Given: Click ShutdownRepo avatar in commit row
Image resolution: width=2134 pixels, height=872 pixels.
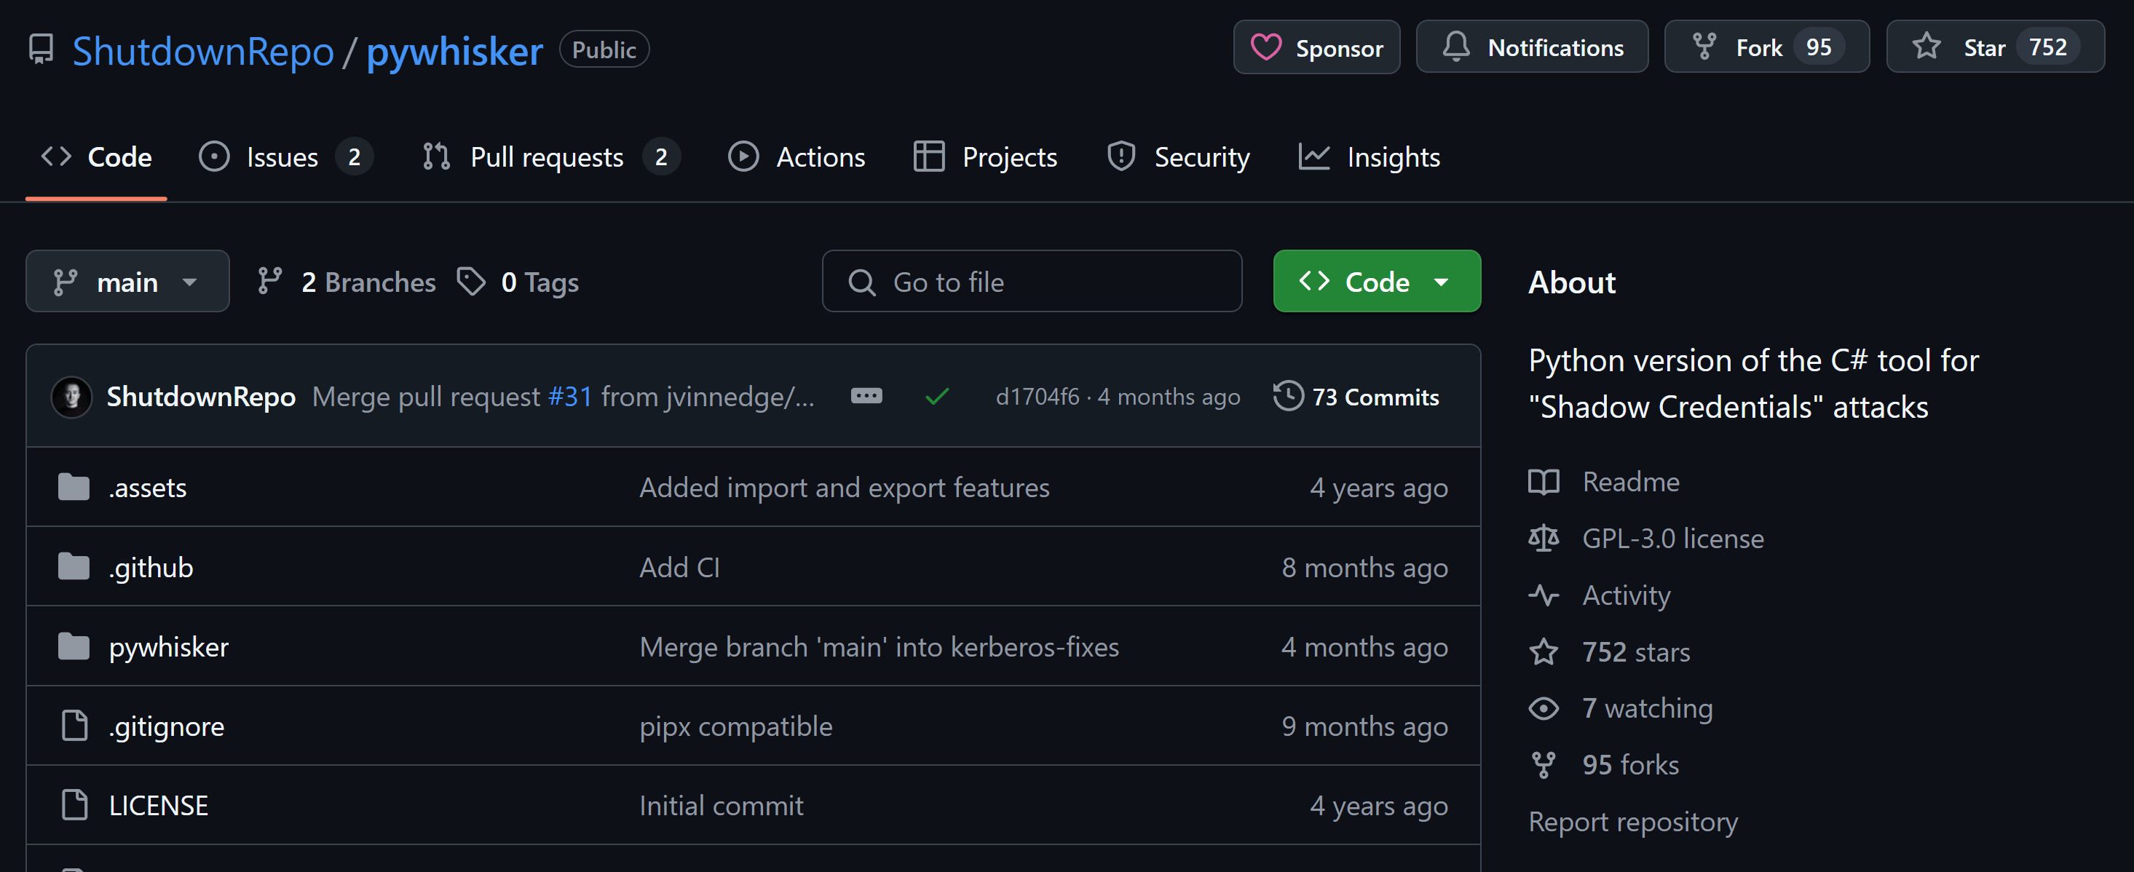Looking at the screenshot, I should pyautogui.click(x=72, y=397).
